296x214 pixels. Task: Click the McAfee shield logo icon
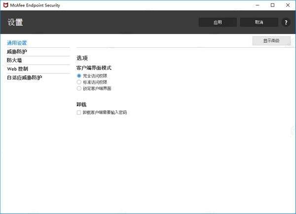(x=5, y=5)
